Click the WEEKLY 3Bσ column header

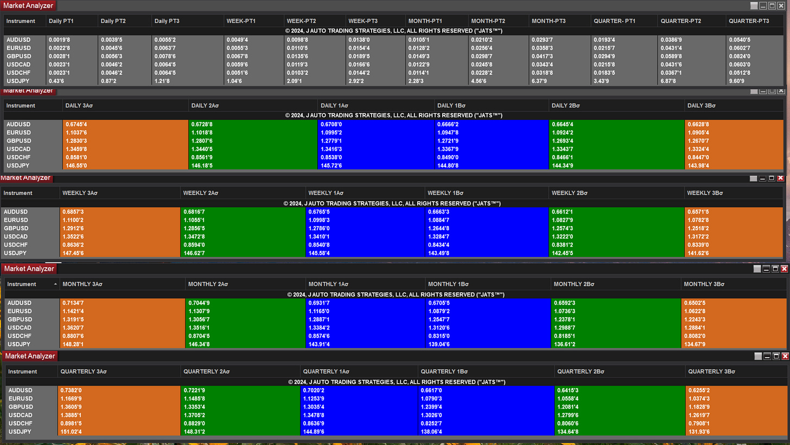tap(734, 193)
